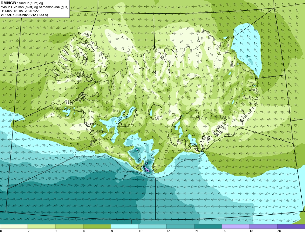
Task: Pick the above-20 m/s dark purple swatch
Action: point(291,226)
